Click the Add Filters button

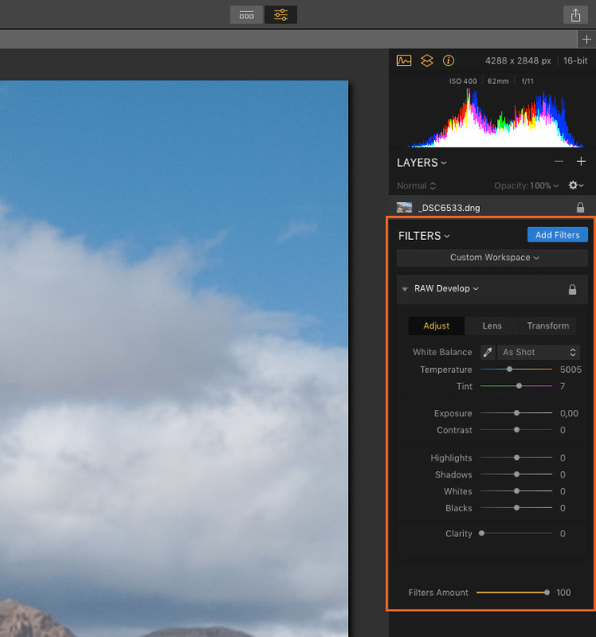coord(557,235)
